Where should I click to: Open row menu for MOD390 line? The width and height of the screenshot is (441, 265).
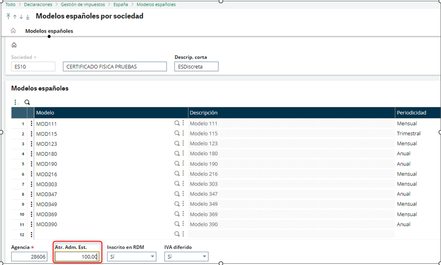pos(31,224)
